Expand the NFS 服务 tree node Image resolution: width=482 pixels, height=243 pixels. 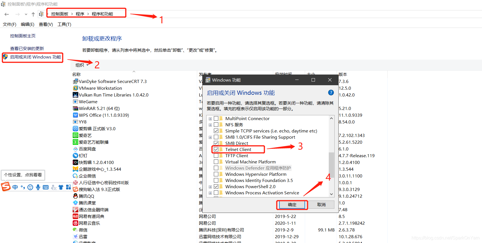click(210, 125)
